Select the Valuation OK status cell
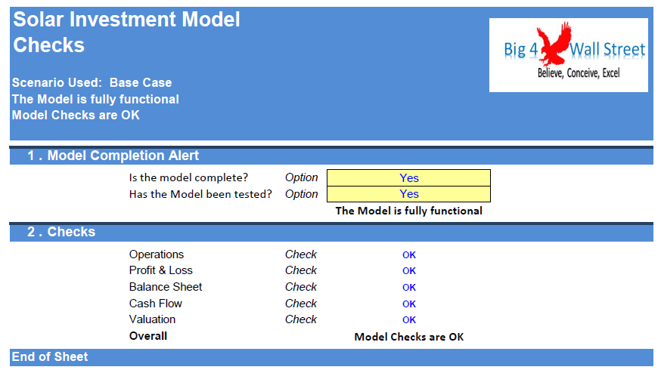This screenshot has width=661, height=370. tap(409, 320)
